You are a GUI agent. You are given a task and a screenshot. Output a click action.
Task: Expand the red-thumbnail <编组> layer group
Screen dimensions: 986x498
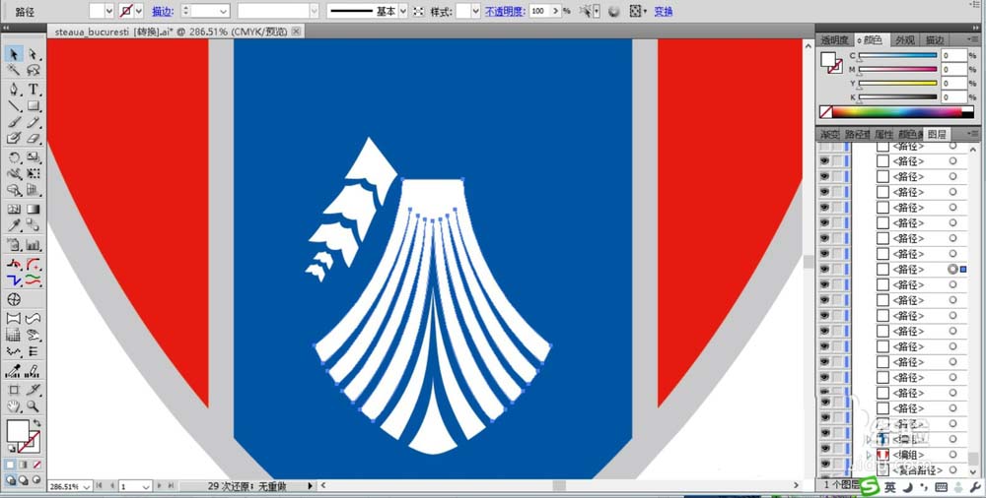click(x=870, y=454)
